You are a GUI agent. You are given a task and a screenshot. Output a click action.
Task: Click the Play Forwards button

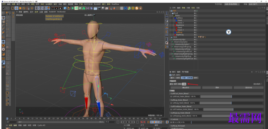[128, 122]
